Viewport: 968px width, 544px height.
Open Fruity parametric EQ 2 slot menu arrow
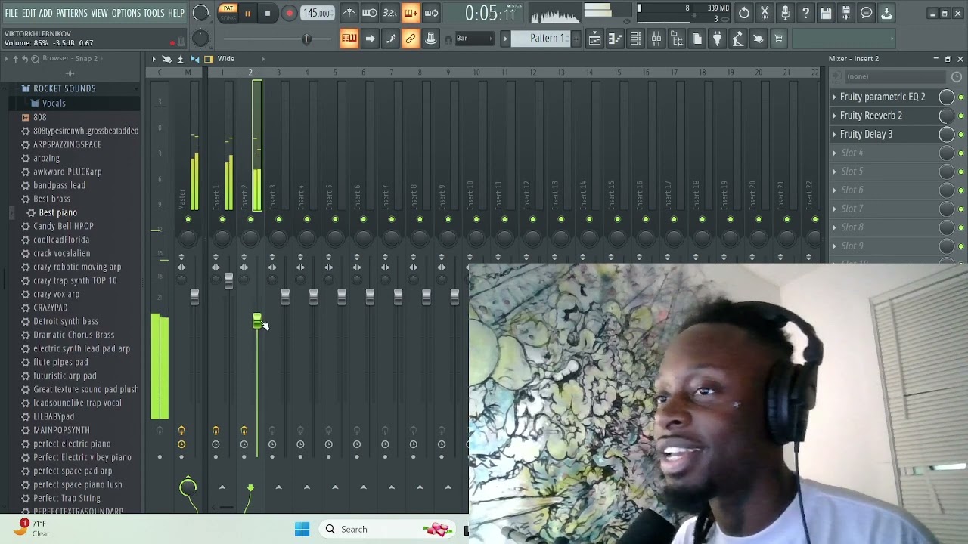tap(835, 97)
